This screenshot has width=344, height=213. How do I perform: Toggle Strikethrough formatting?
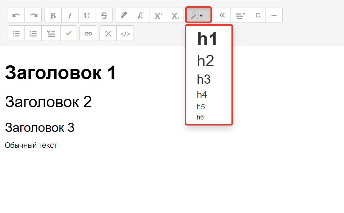(x=104, y=15)
